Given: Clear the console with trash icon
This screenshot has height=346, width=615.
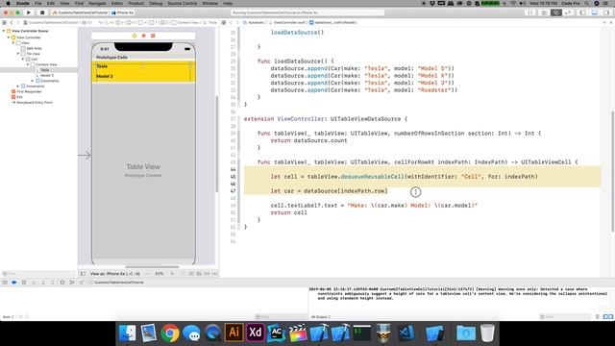Looking at the screenshot, I should pyautogui.click(x=598, y=316).
